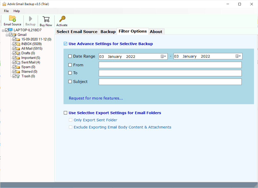
Task: Uncheck the Spam (0) folder checkbox
Action: pos(14,67)
